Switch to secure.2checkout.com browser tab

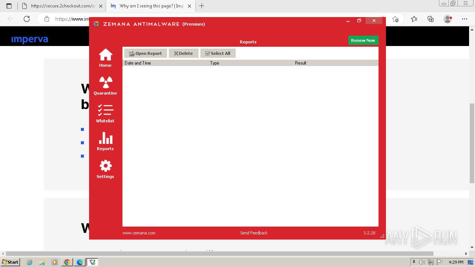pos(63,6)
